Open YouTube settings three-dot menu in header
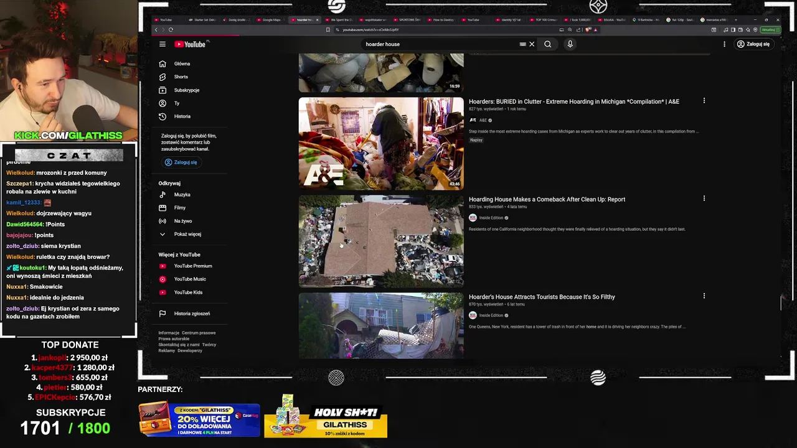This screenshot has height=448, width=797. [x=724, y=44]
